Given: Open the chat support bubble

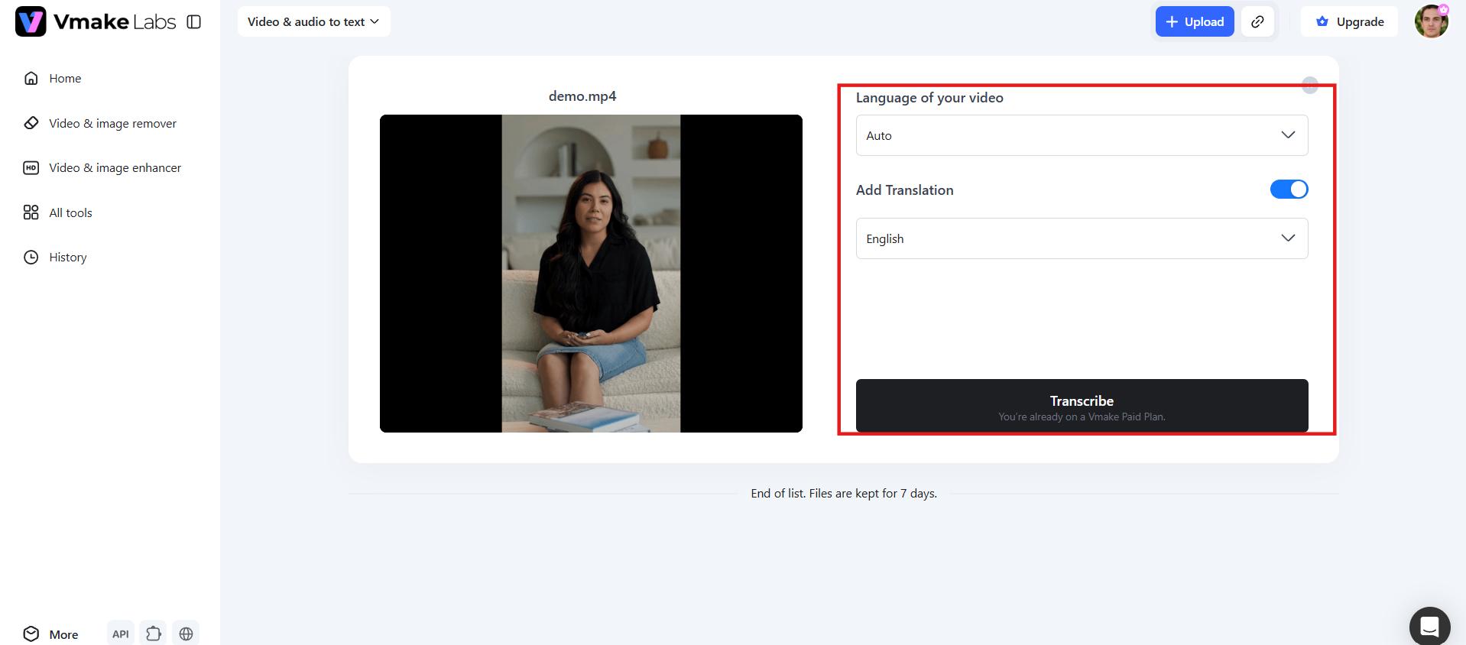Looking at the screenshot, I should (x=1429, y=627).
